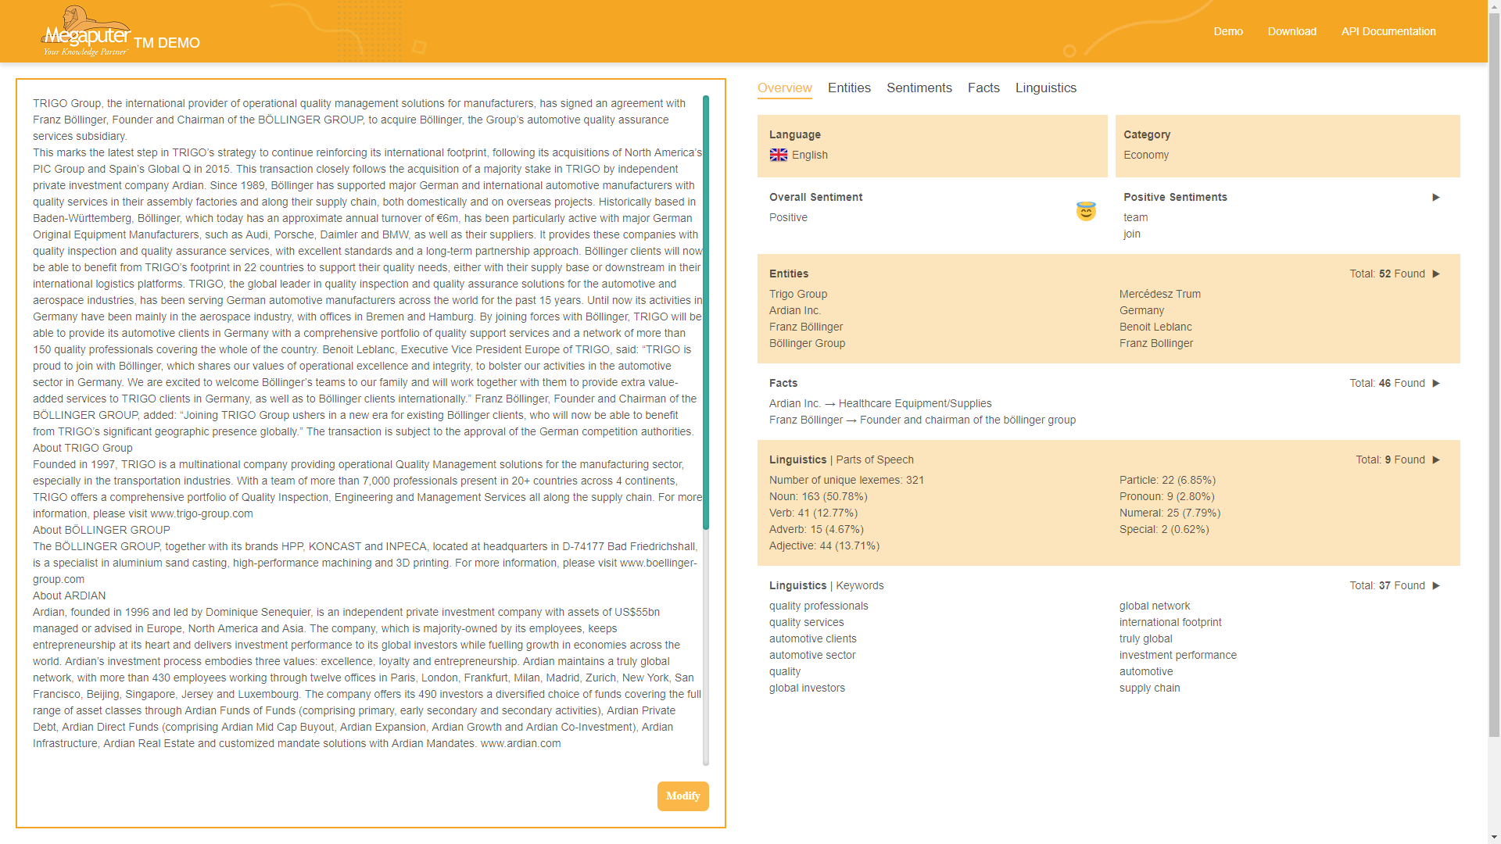Expand the Parts of Speech details
Viewport: 1501px width, 844px height.
tap(1437, 460)
